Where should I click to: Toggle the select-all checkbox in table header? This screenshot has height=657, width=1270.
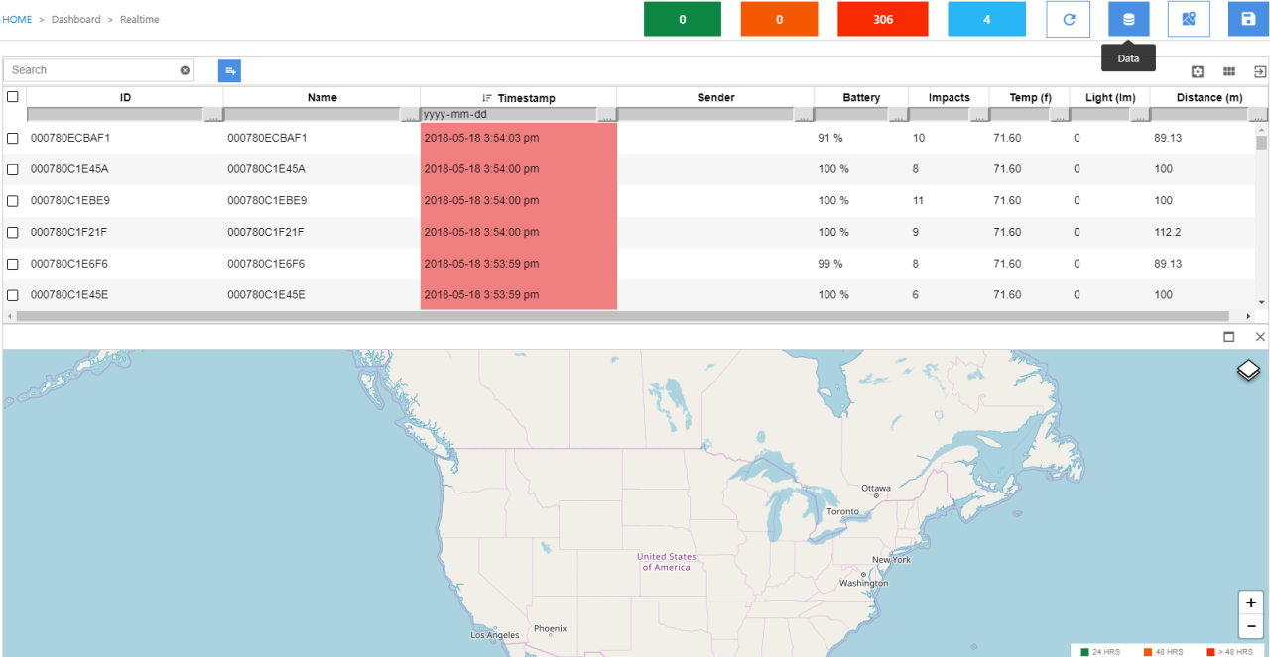pos(13,97)
